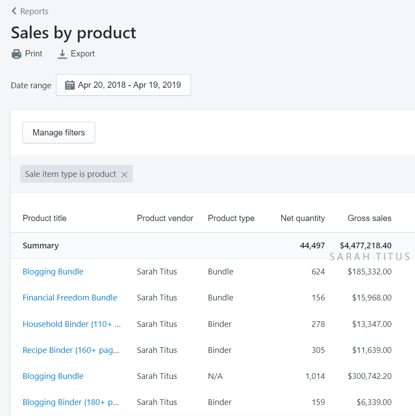Click the Product title column header
Image resolution: width=415 pixels, height=416 pixels.
45,218
